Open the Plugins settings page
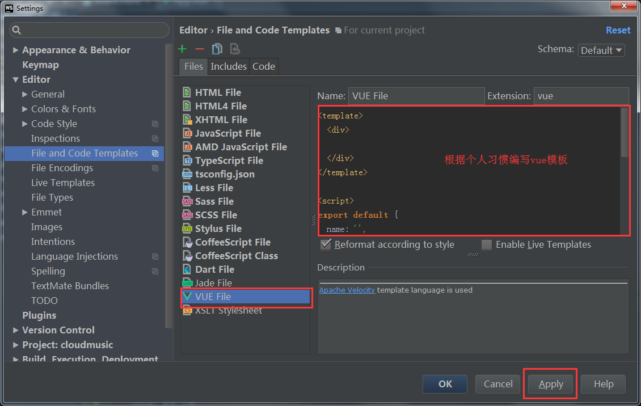 tap(39, 315)
